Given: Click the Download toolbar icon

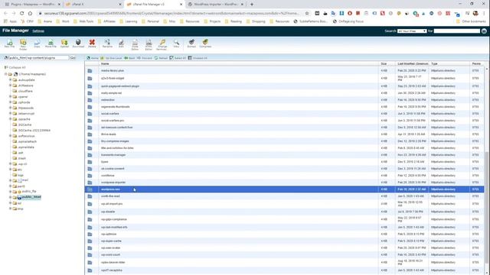Looking at the screenshot, I should [x=78, y=43].
